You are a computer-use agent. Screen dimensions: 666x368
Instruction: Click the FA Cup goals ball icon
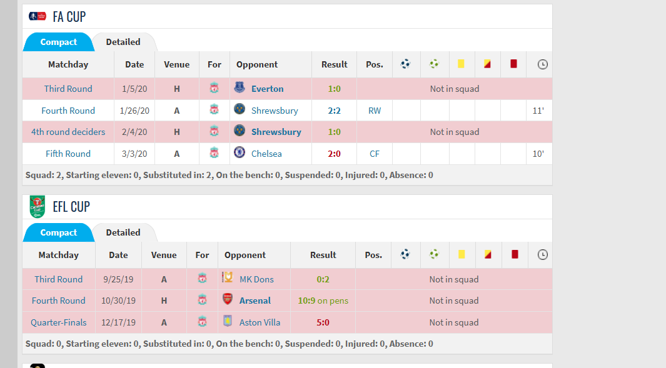[406, 64]
